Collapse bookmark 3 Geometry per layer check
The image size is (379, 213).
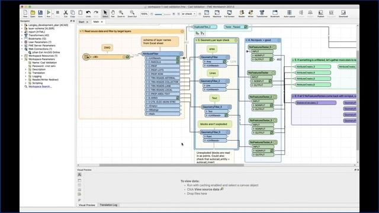pos(196,40)
